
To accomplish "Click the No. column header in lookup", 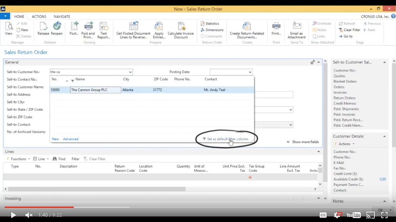I will (54, 79).
